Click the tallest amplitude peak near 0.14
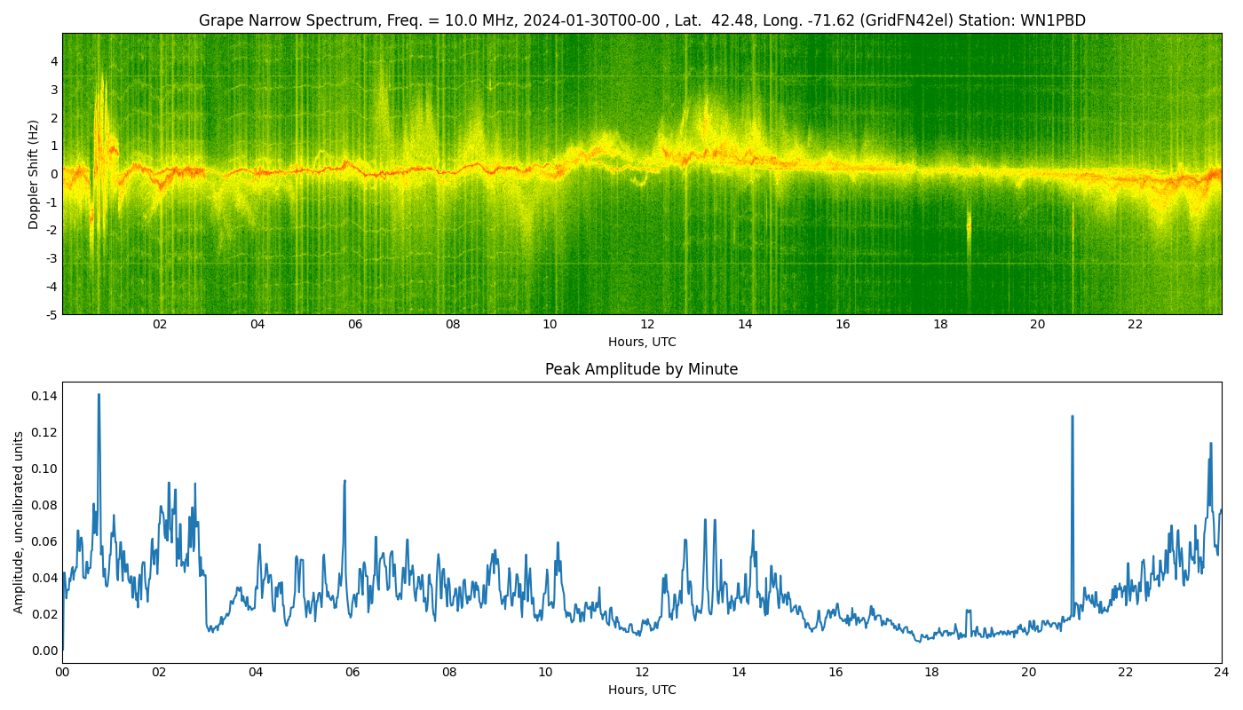The height and width of the screenshot is (710, 1243). pyautogui.click(x=99, y=396)
